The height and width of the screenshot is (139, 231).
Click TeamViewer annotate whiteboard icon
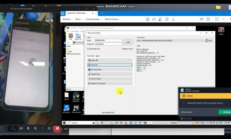[202, 19]
